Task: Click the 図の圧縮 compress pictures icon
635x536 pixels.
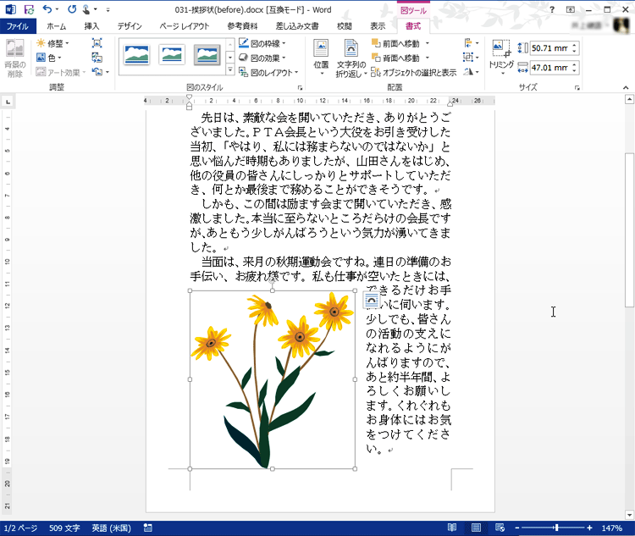Action: coord(97,43)
